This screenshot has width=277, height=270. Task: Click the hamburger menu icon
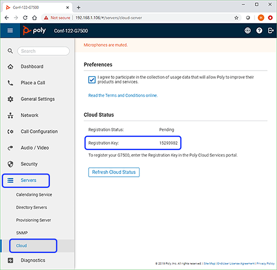[x=10, y=31]
